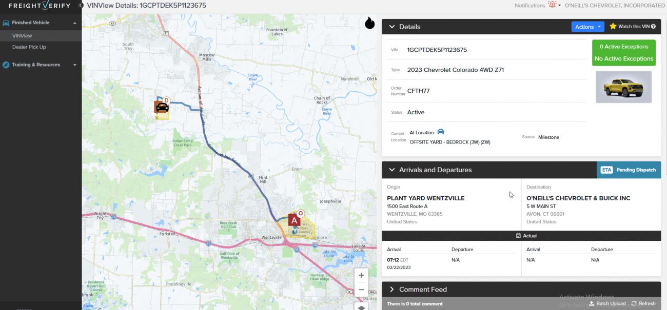Click the red A marker on the map

[294, 220]
